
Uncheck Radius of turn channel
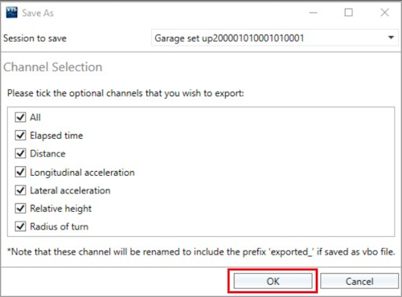point(20,226)
